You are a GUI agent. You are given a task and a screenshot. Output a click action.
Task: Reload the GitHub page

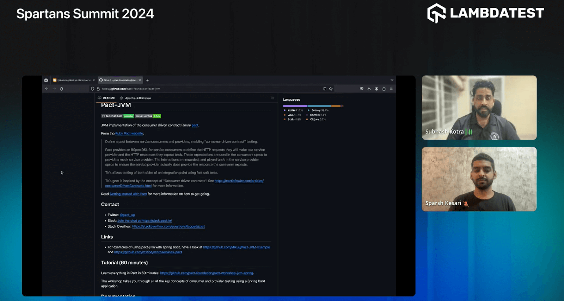(62, 89)
